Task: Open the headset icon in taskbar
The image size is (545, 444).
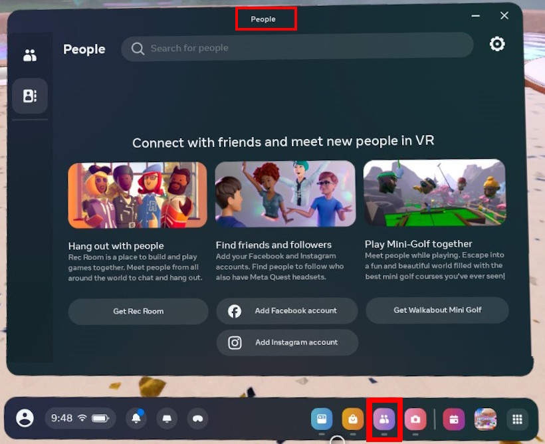Action: click(197, 418)
